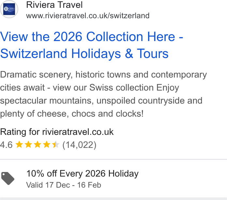
Task: Click the 'spectacular mountains, unspoiled countryside' line
Action: point(101,101)
